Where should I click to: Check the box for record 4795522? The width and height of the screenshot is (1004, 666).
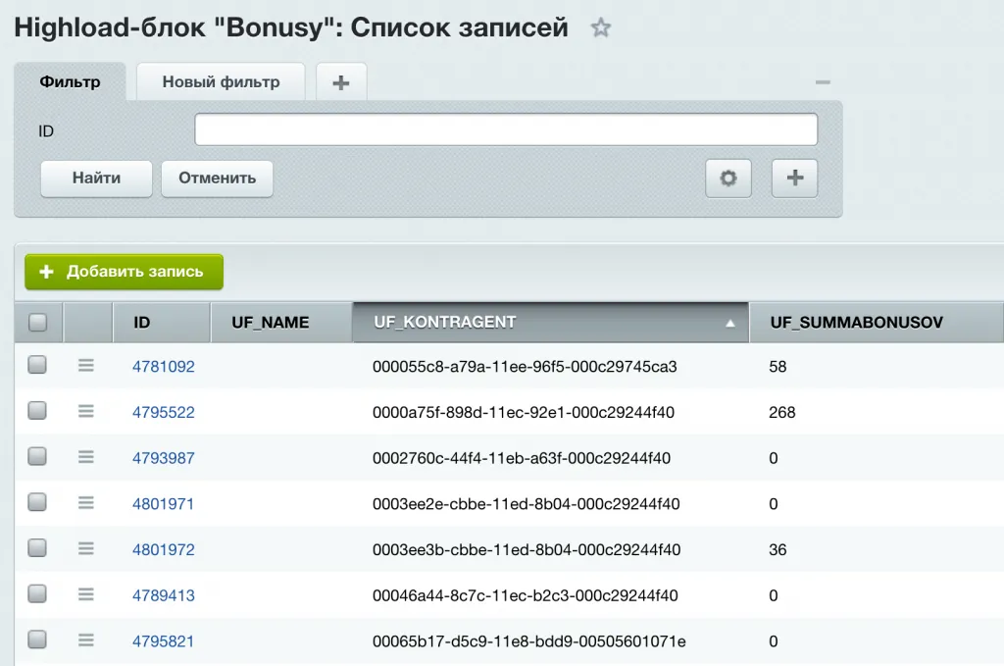[x=37, y=410]
